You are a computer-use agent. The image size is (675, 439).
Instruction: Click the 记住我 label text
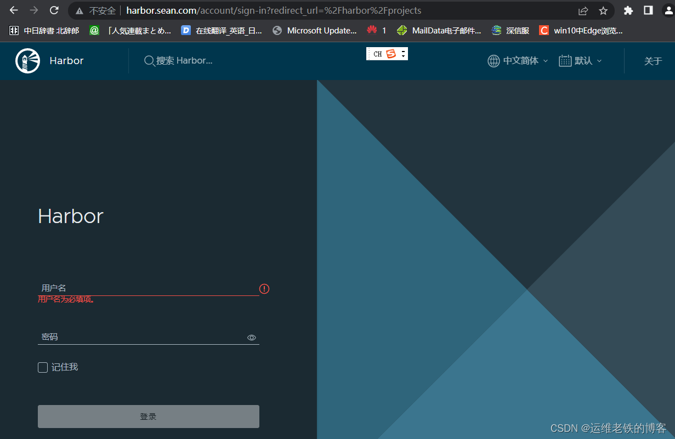click(x=65, y=367)
